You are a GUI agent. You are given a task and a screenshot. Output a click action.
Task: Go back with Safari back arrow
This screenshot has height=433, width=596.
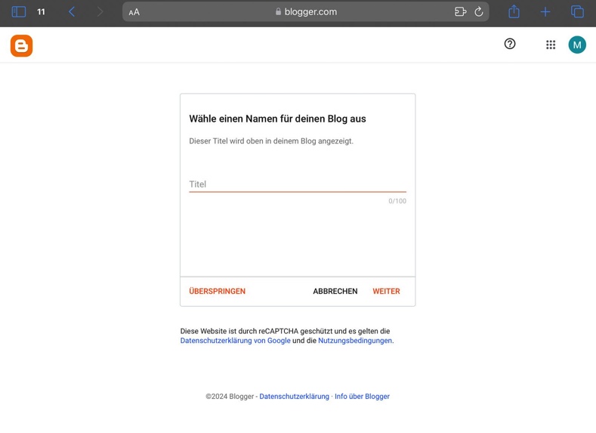pyautogui.click(x=72, y=12)
